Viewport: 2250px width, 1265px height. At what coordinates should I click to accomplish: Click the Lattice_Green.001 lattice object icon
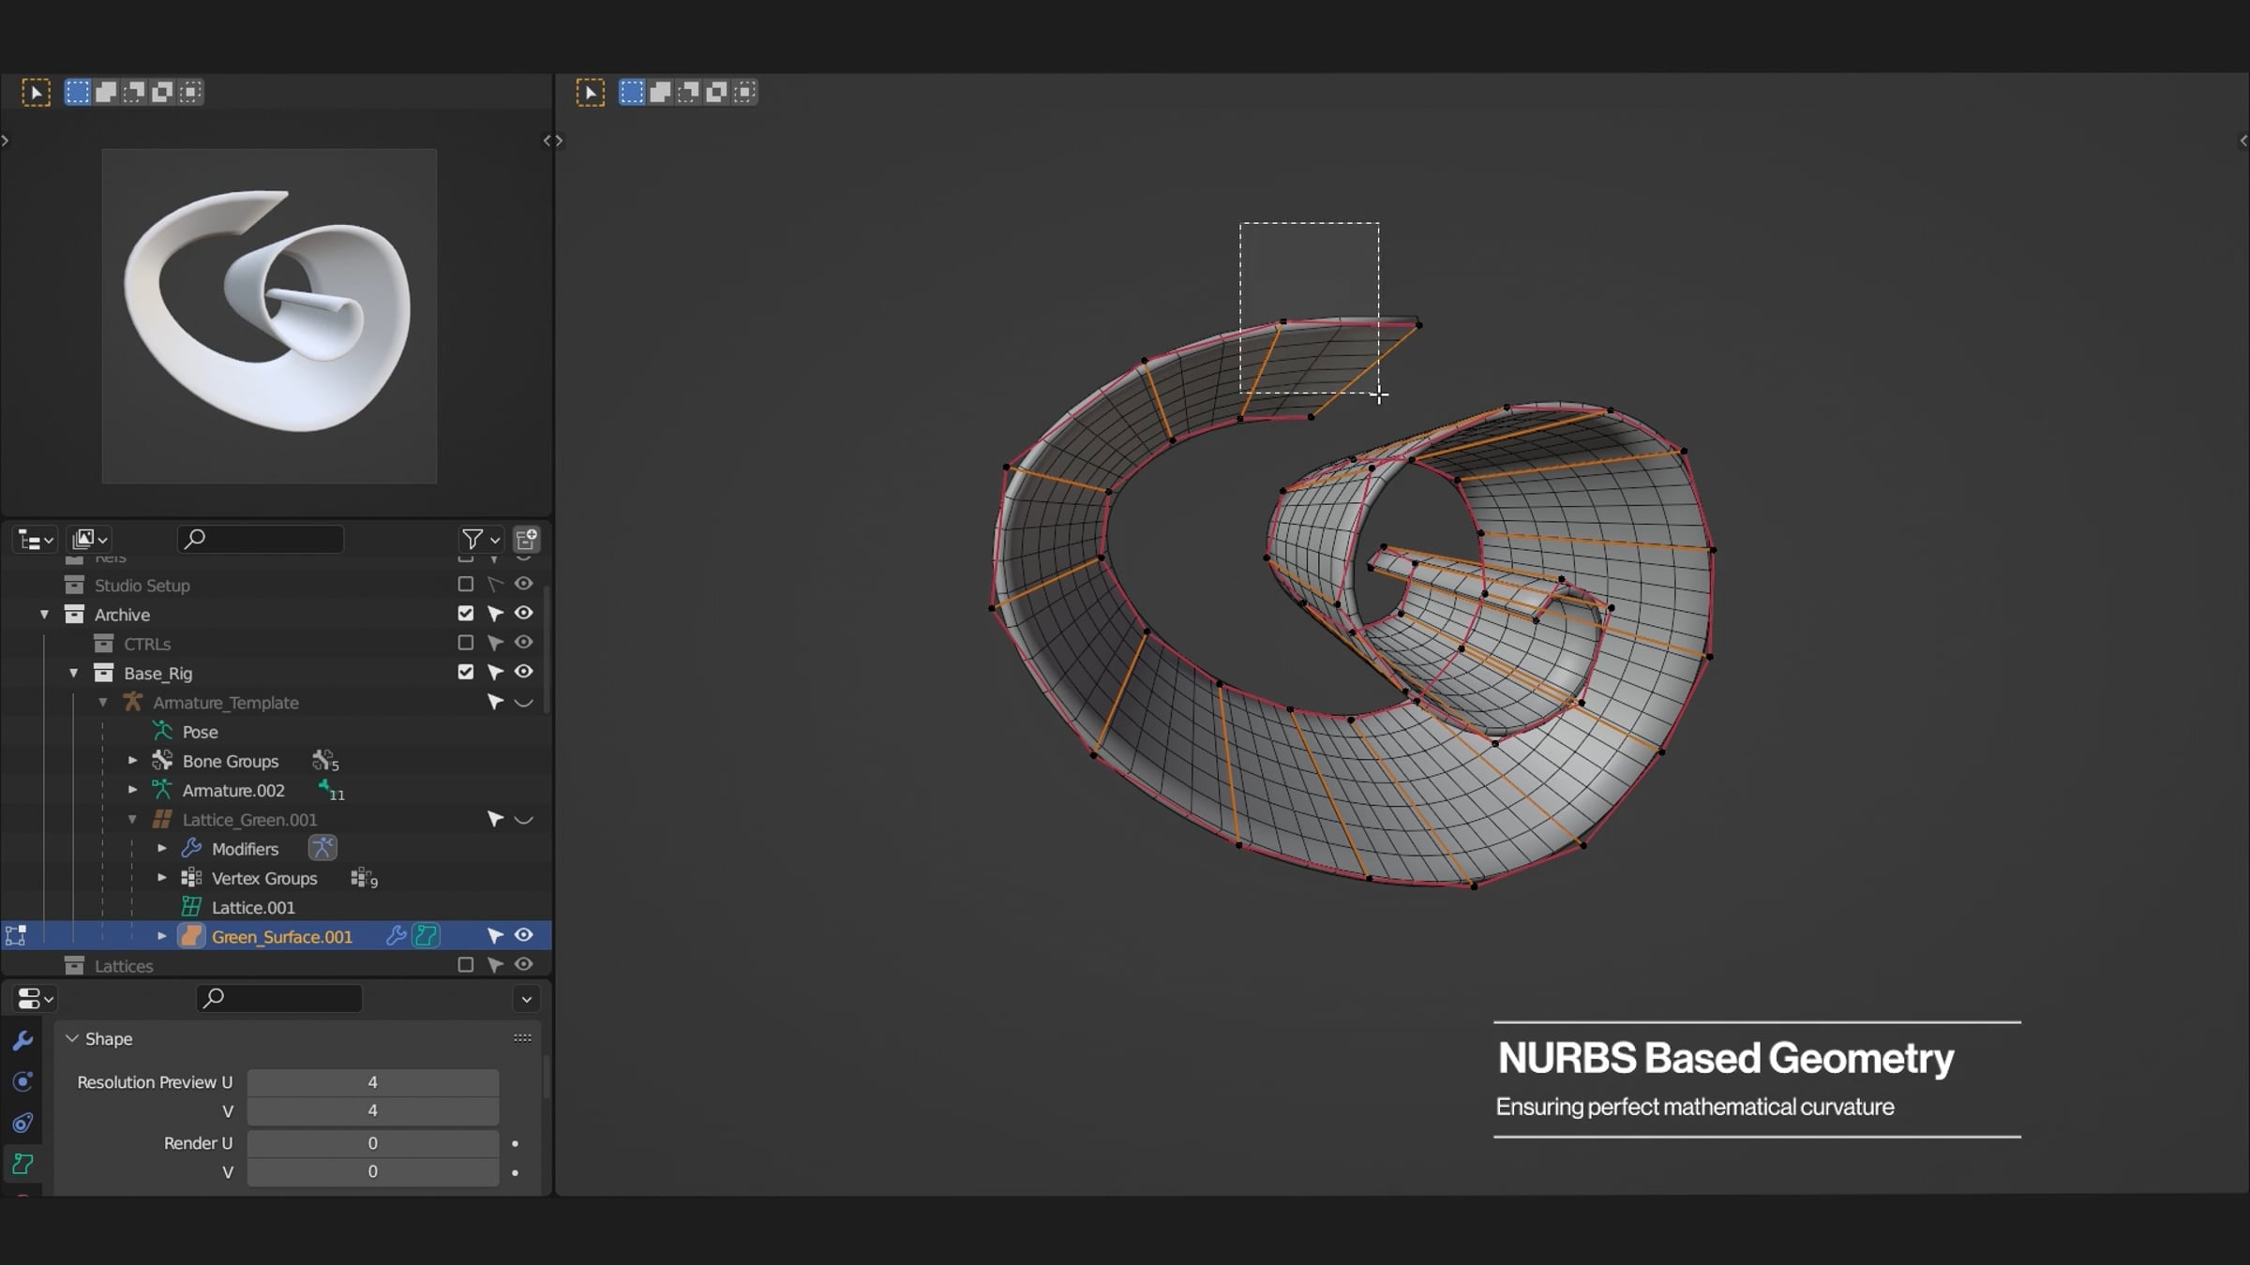(x=162, y=820)
